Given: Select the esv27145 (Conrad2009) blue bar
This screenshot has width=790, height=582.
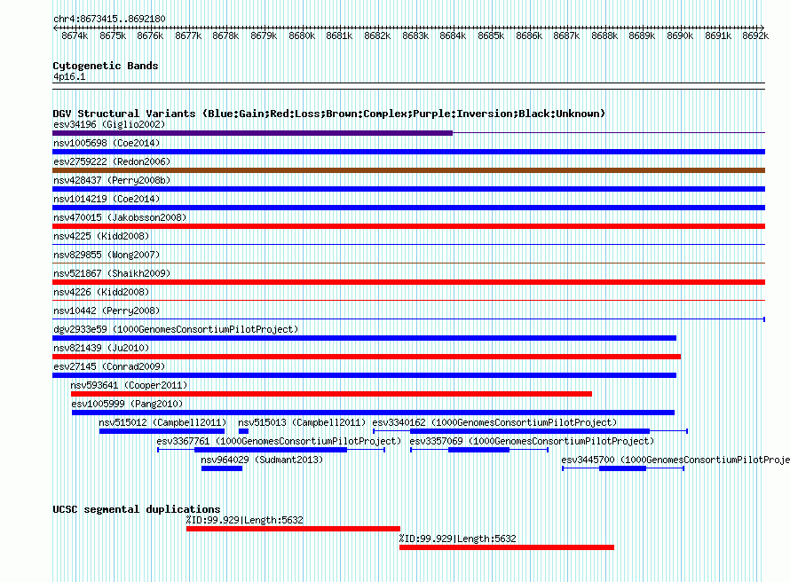Looking at the screenshot, I should (x=364, y=375).
